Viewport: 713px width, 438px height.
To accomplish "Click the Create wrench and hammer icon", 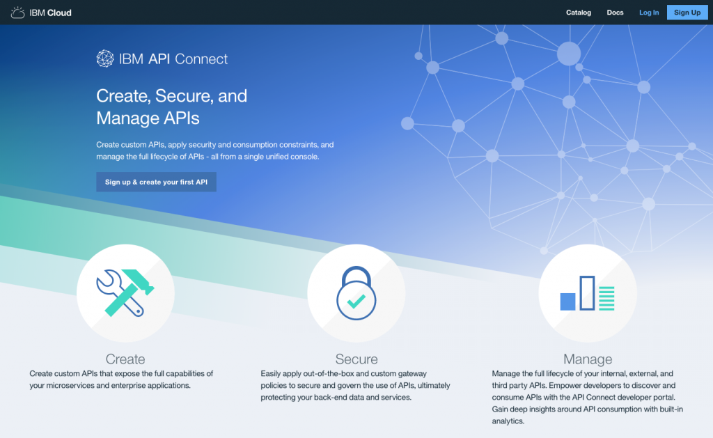I will coord(125,293).
